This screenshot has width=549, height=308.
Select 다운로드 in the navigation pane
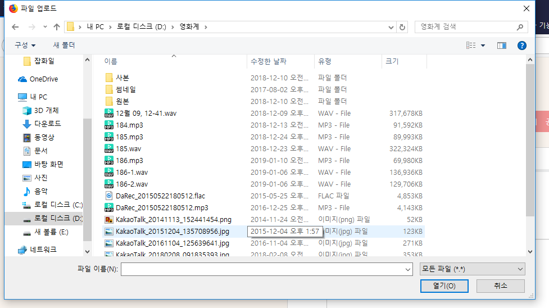click(47, 124)
